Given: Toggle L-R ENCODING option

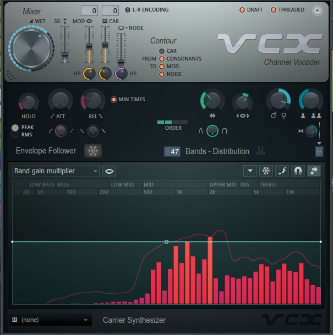Looking at the screenshot, I should (x=128, y=10).
